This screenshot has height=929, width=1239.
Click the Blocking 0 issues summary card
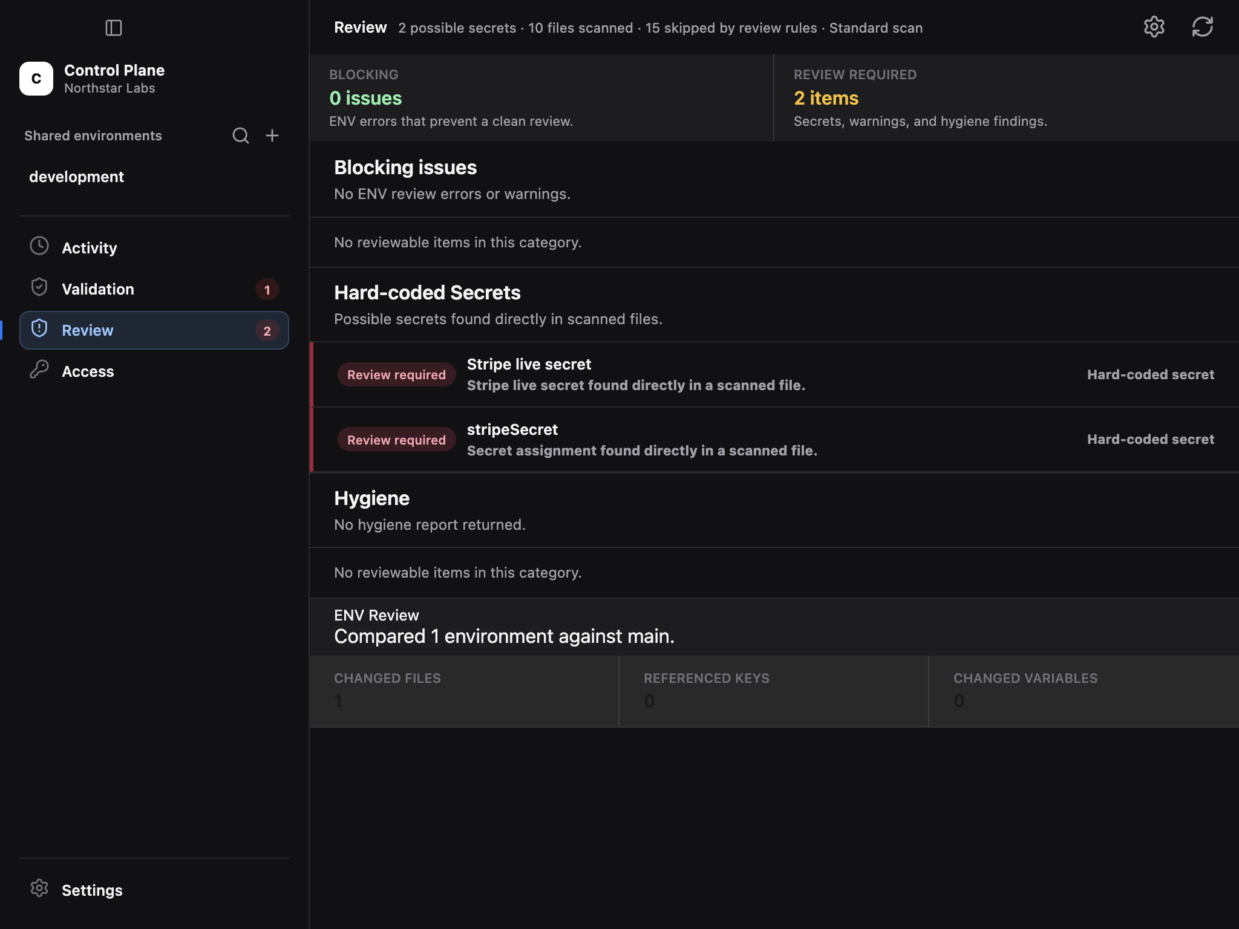click(x=541, y=98)
